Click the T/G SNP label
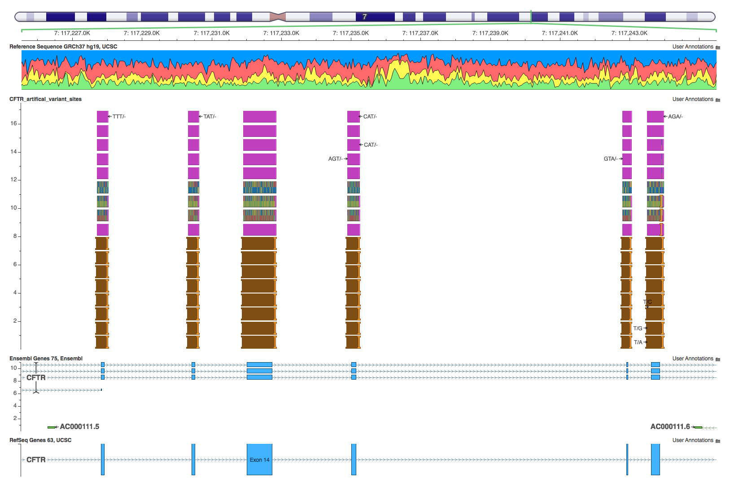Image resolution: width=730 pixels, height=486 pixels. coord(638,328)
